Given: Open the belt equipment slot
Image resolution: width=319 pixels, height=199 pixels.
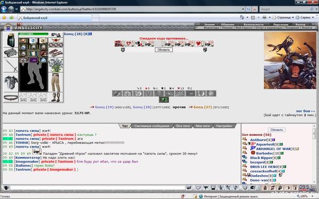Looking at the screenshot, I should 11,98.
